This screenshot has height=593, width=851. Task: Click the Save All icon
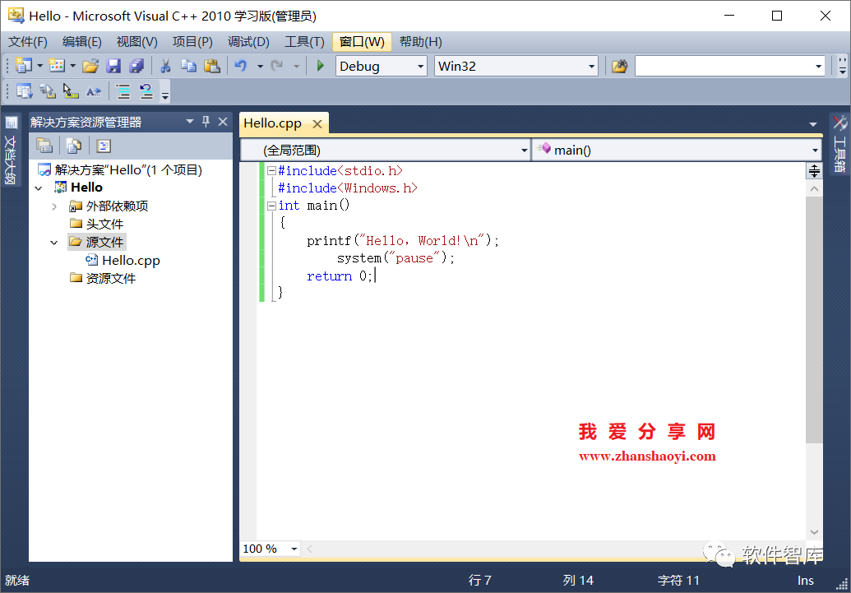click(x=136, y=67)
